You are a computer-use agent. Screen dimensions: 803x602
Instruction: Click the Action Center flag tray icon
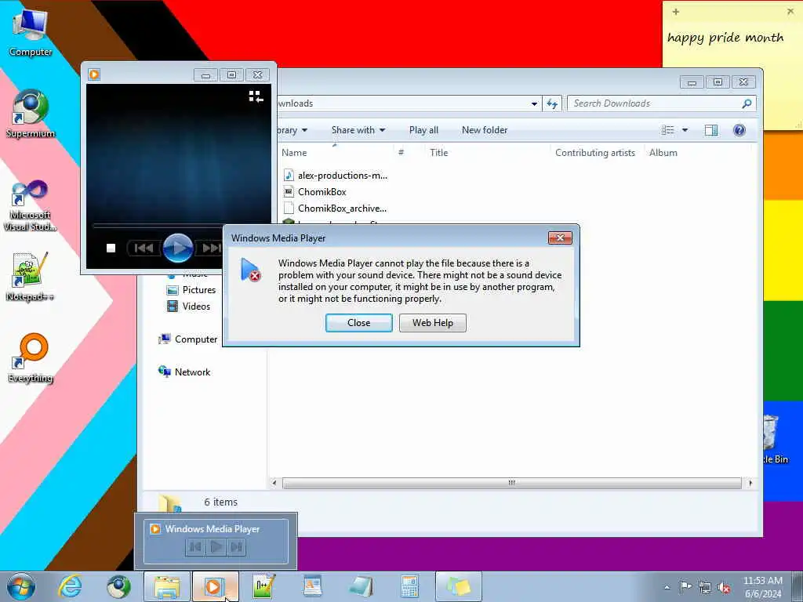tap(685, 587)
